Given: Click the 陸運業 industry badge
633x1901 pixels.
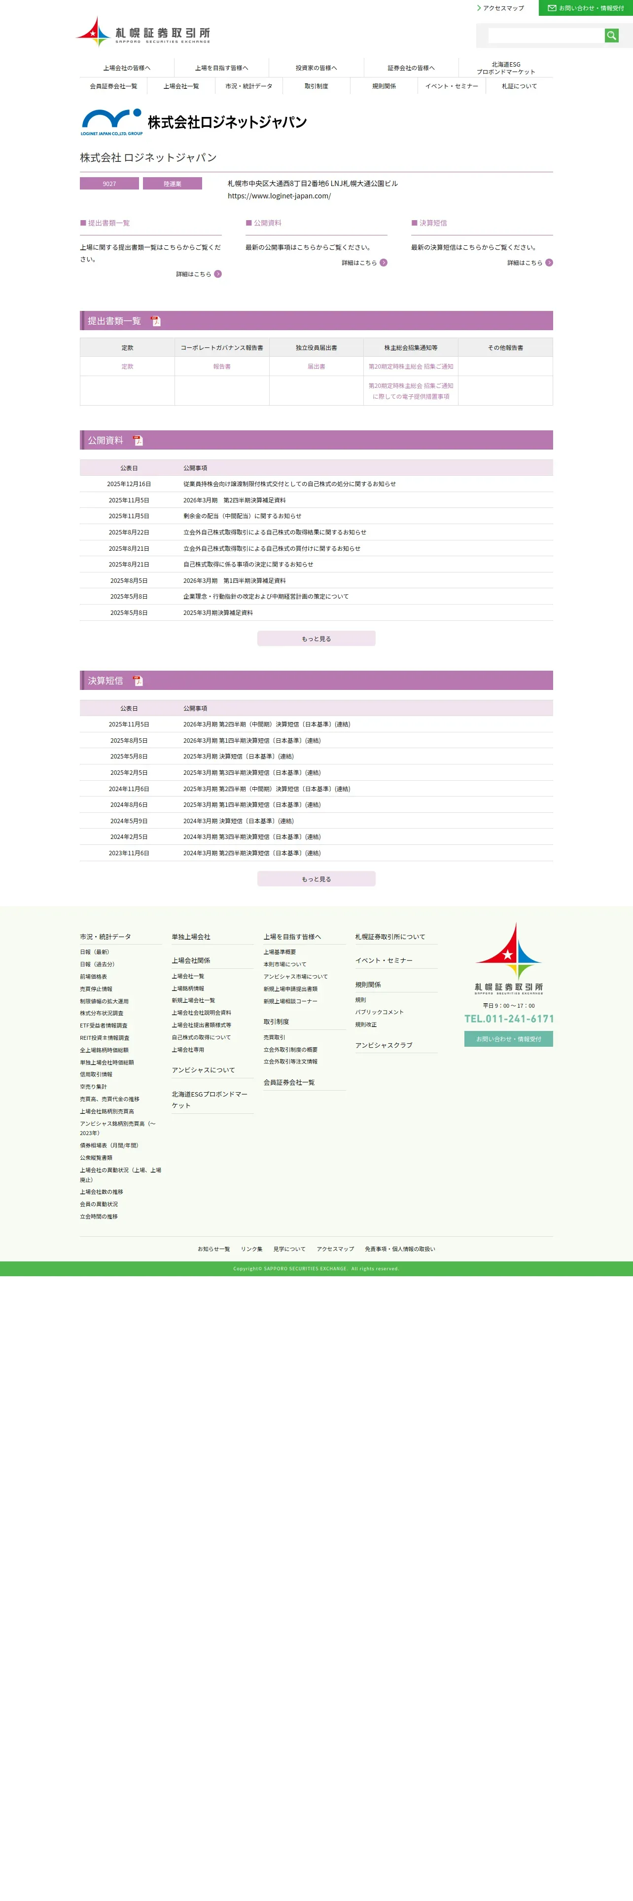Looking at the screenshot, I should 173,184.
